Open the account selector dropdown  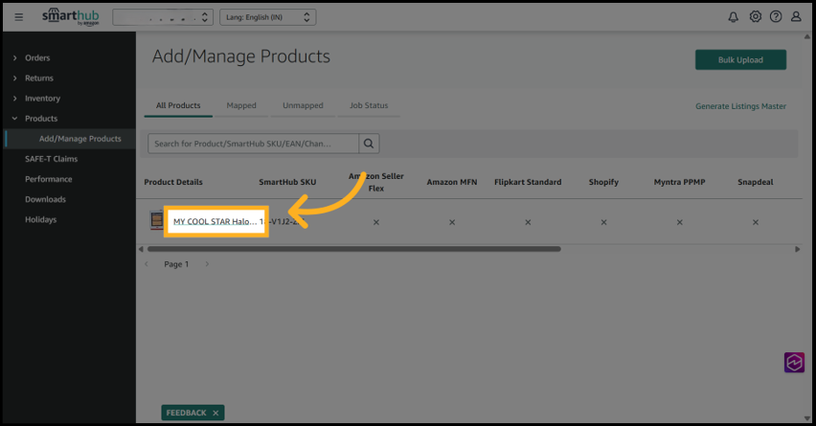[163, 17]
